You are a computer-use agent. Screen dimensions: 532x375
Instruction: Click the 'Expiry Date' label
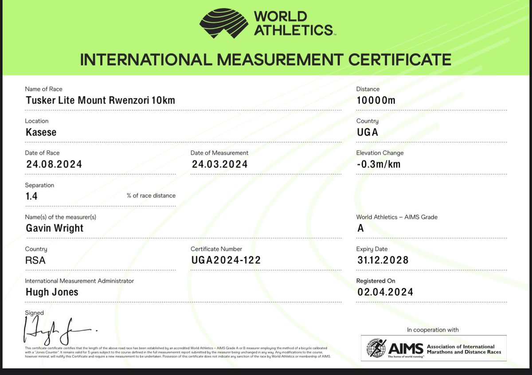coord(372,249)
